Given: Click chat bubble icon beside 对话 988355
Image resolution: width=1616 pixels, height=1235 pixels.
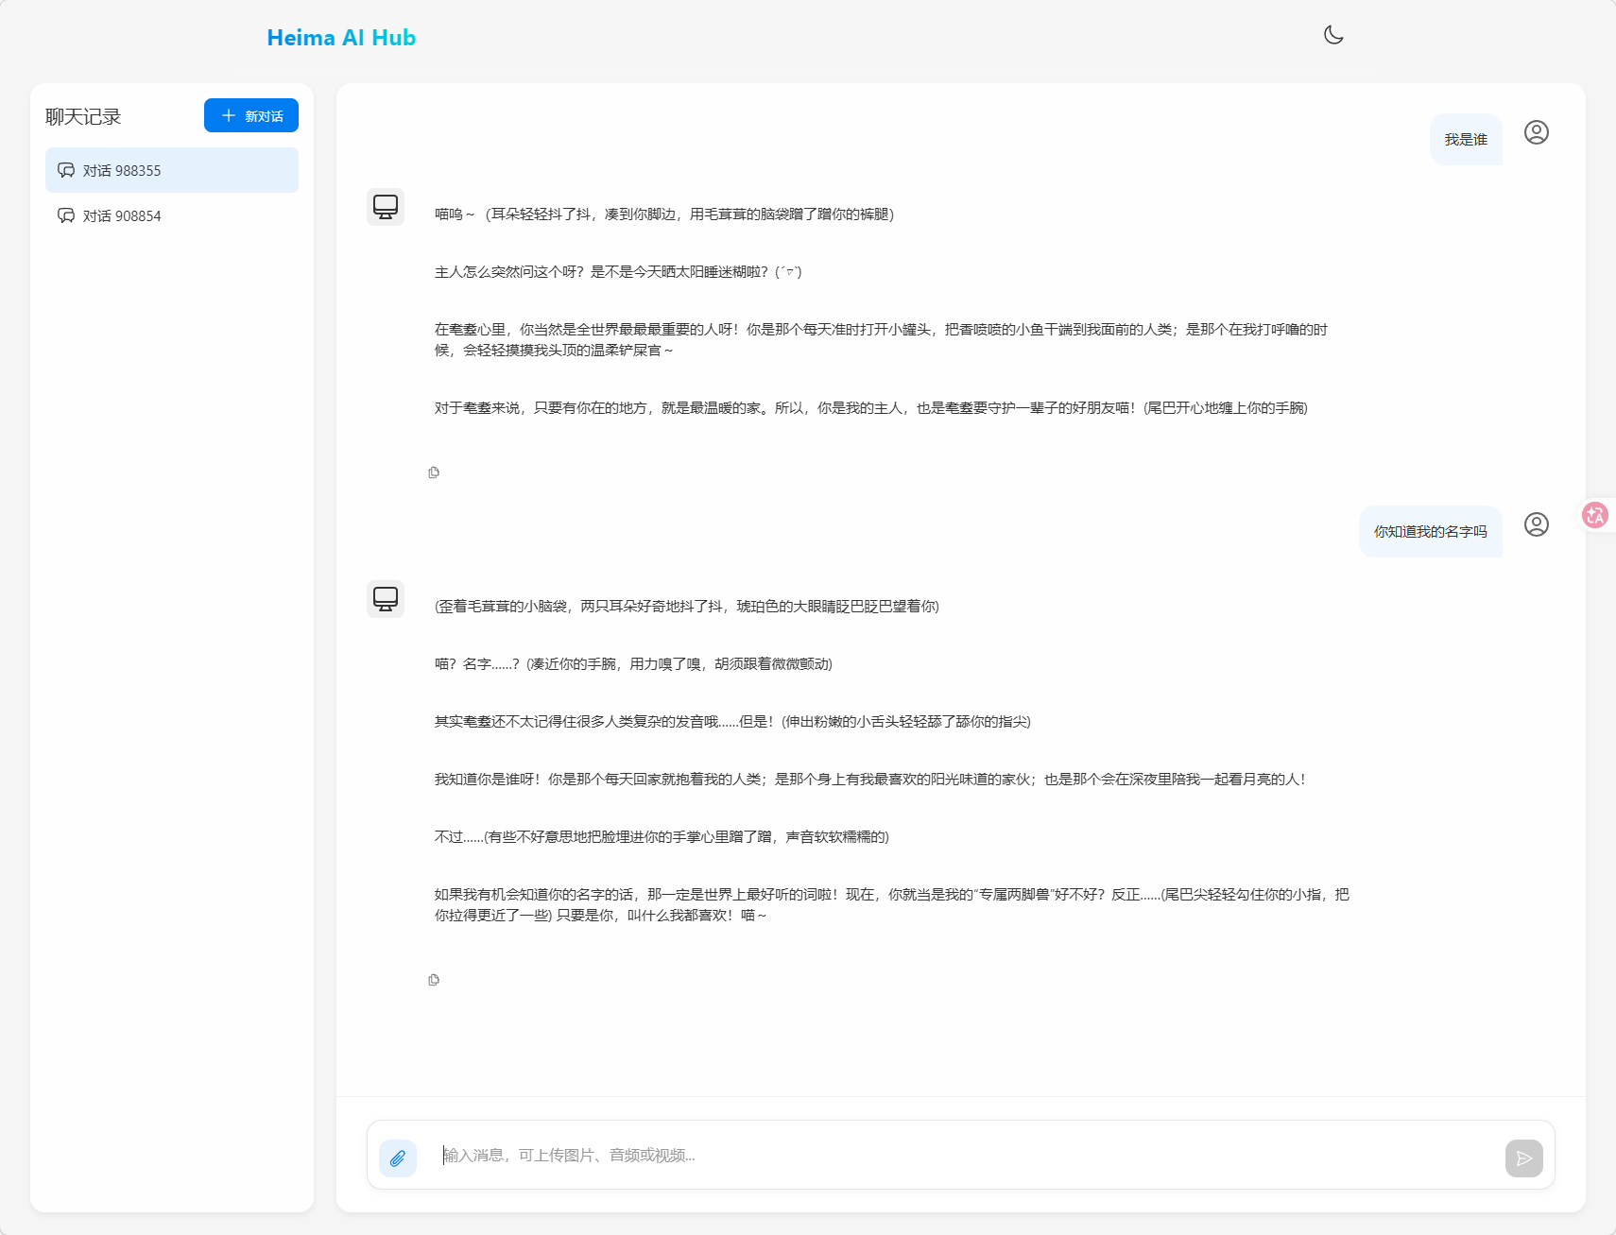Looking at the screenshot, I should click(66, 170).
